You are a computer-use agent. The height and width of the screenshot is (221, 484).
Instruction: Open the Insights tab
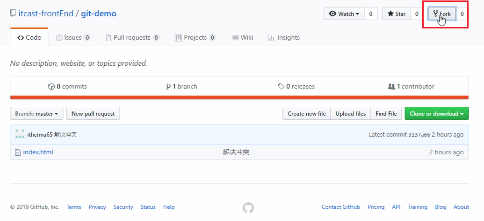click(x=284, y=38)
